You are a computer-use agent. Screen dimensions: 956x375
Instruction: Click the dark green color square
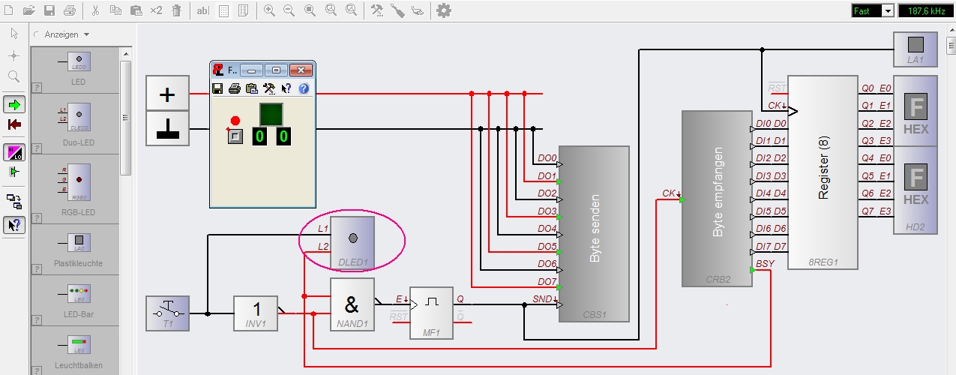click(x=271, y=115)
